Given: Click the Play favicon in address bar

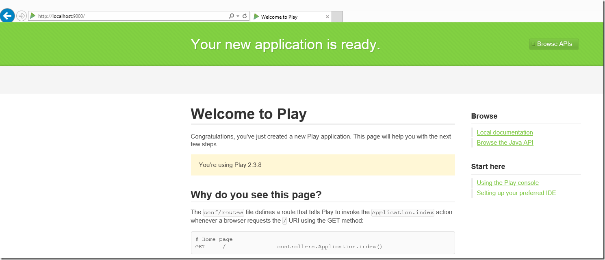Looking at the screenshot, I should (33, 16).
